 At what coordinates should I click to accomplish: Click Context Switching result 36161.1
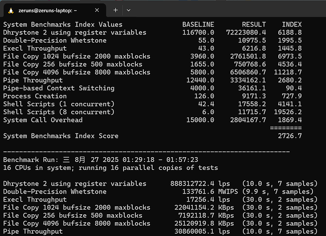coord(252,88)
